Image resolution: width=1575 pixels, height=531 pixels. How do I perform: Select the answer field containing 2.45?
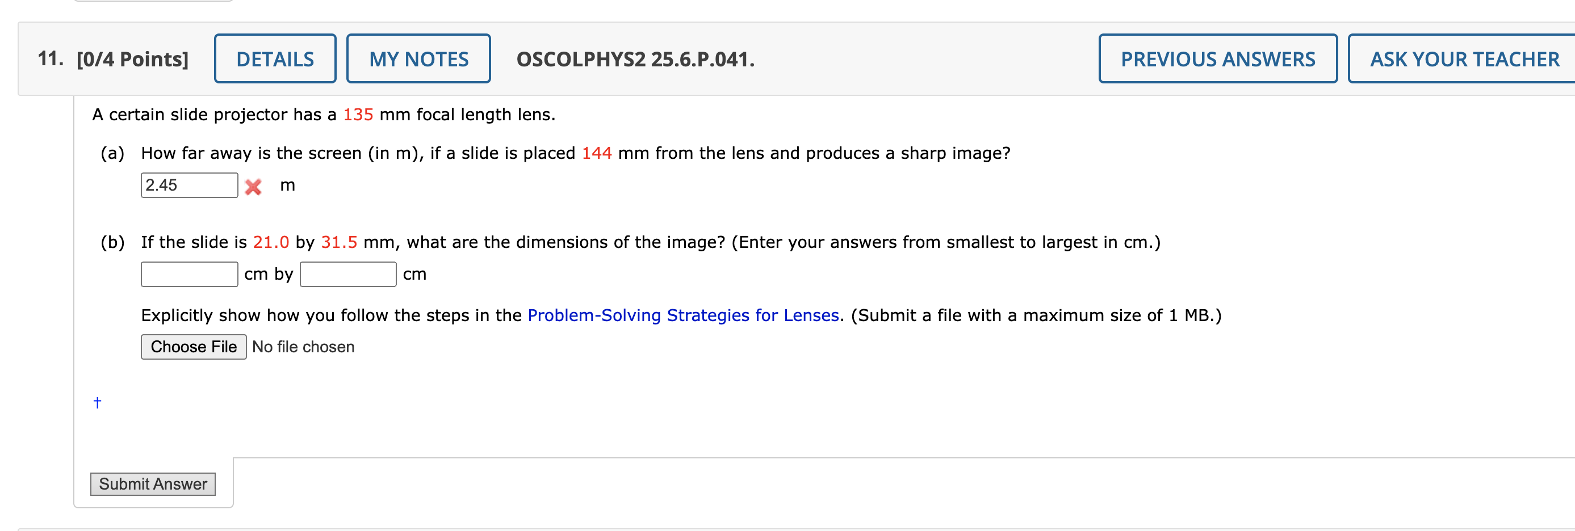189,184
